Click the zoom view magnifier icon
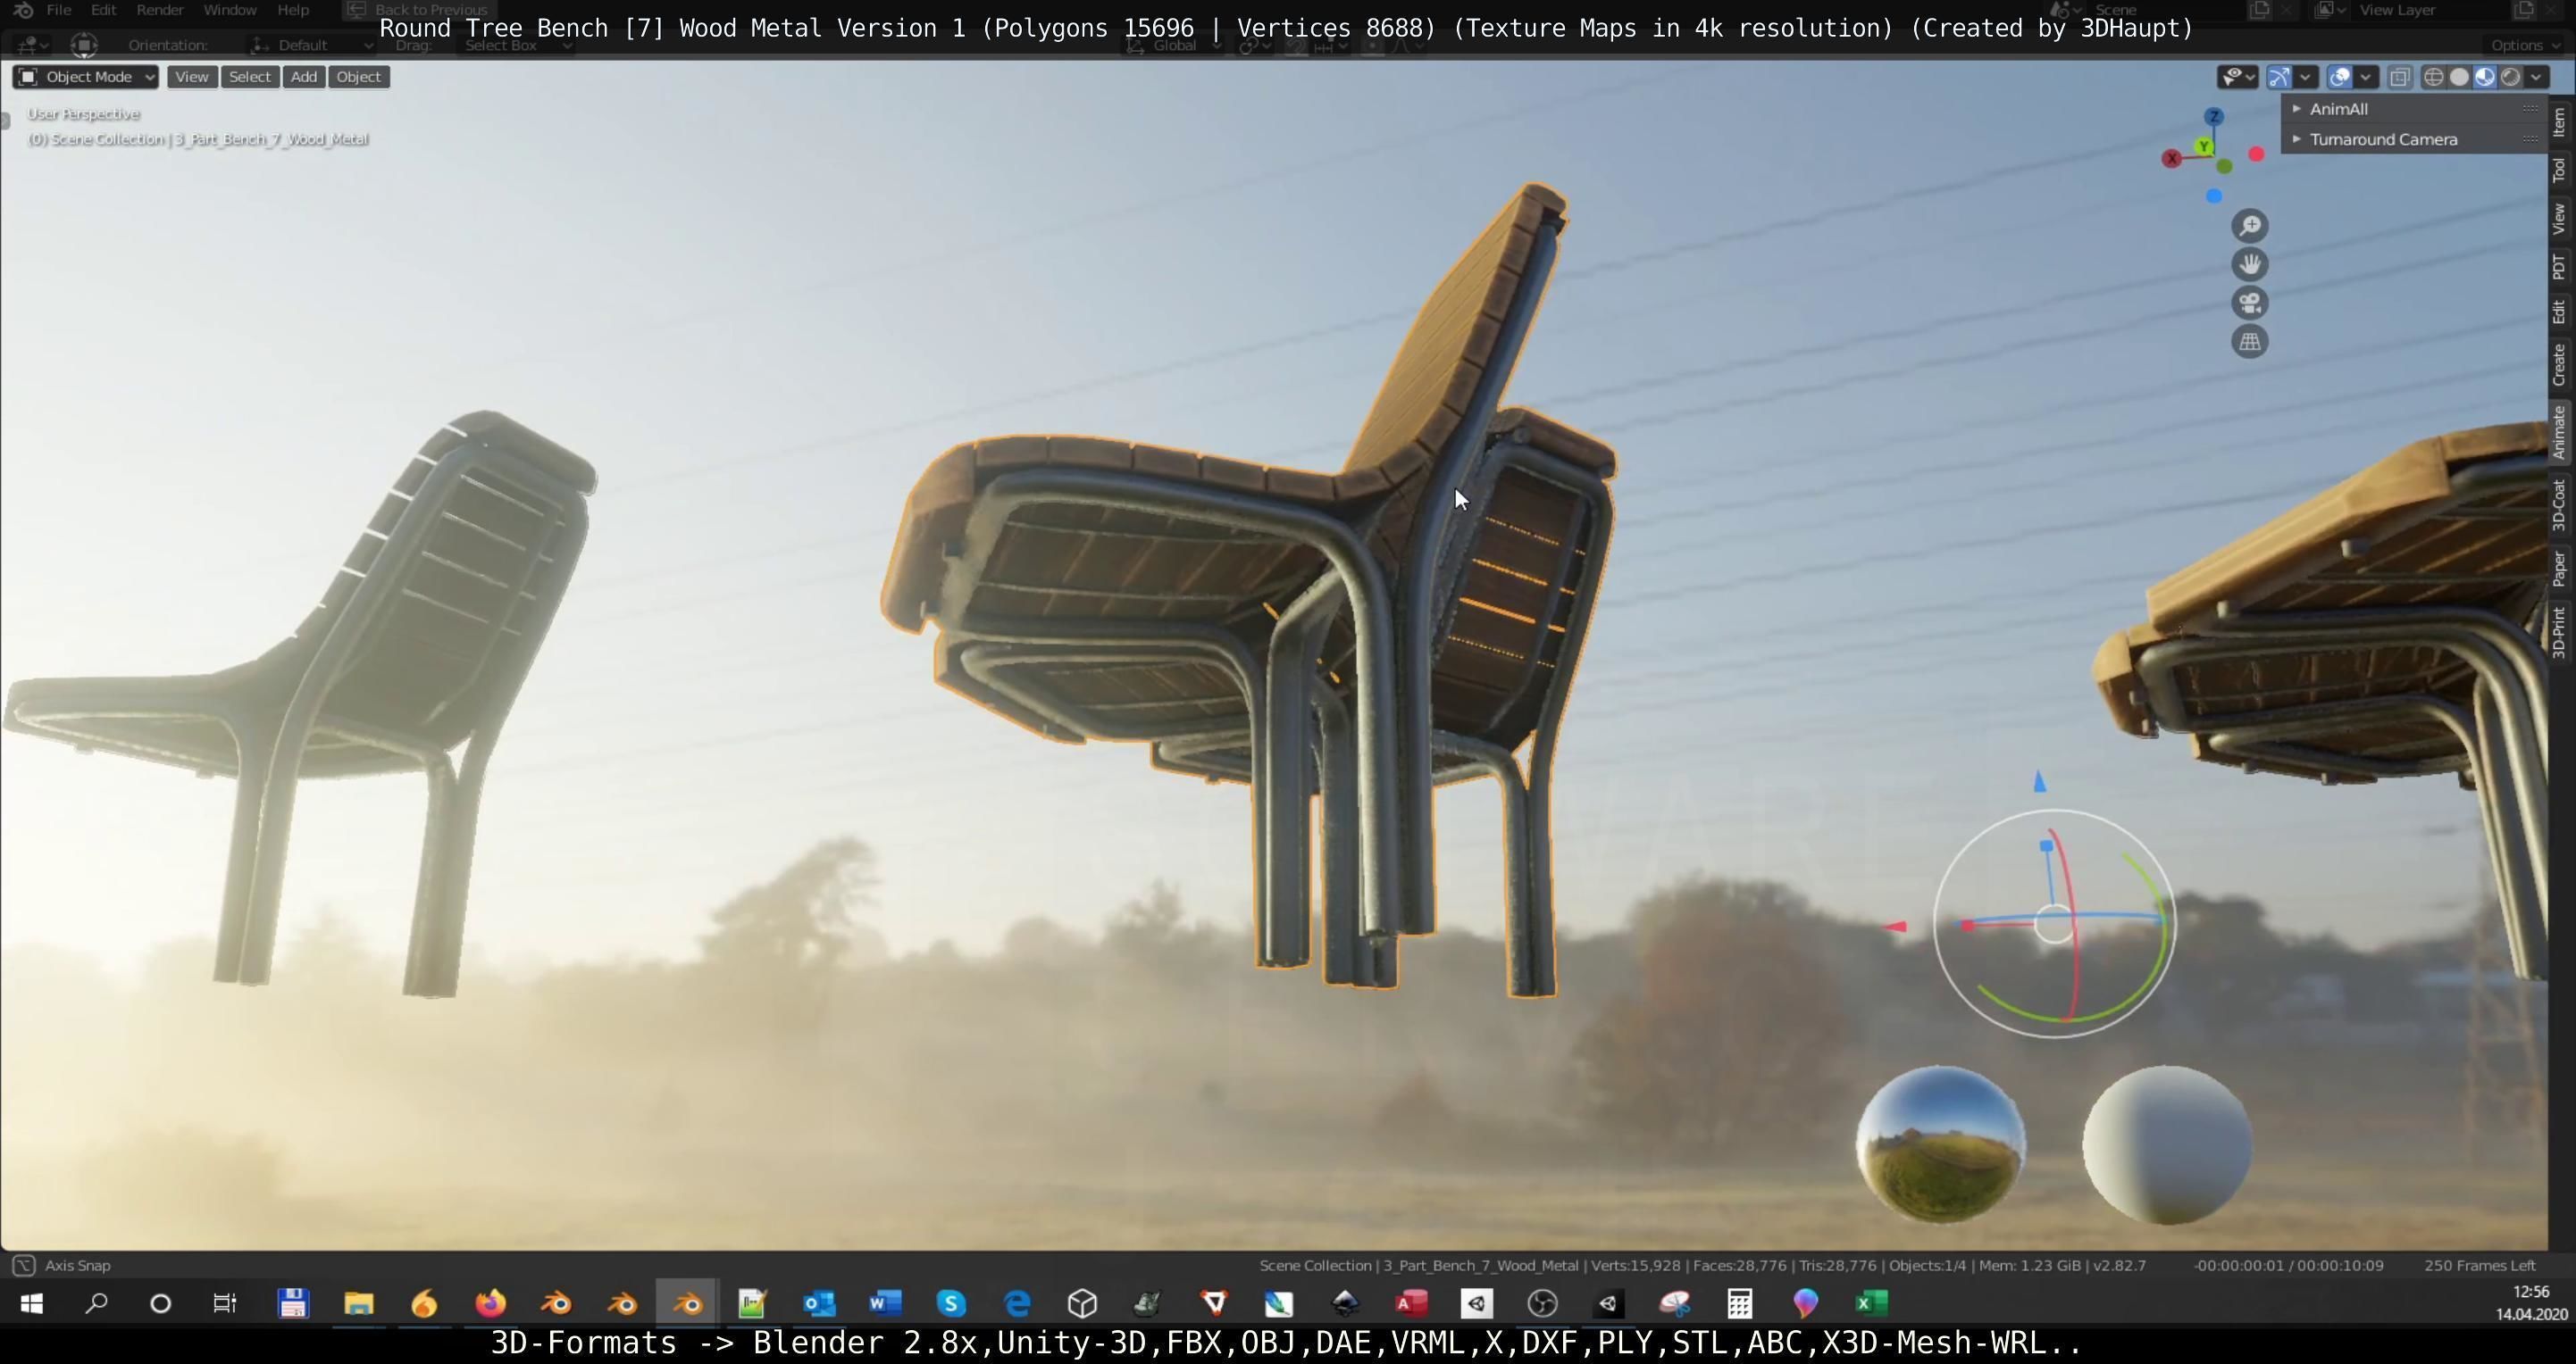Screen dimensions: 2576x1364 [x=2249, y=226]
